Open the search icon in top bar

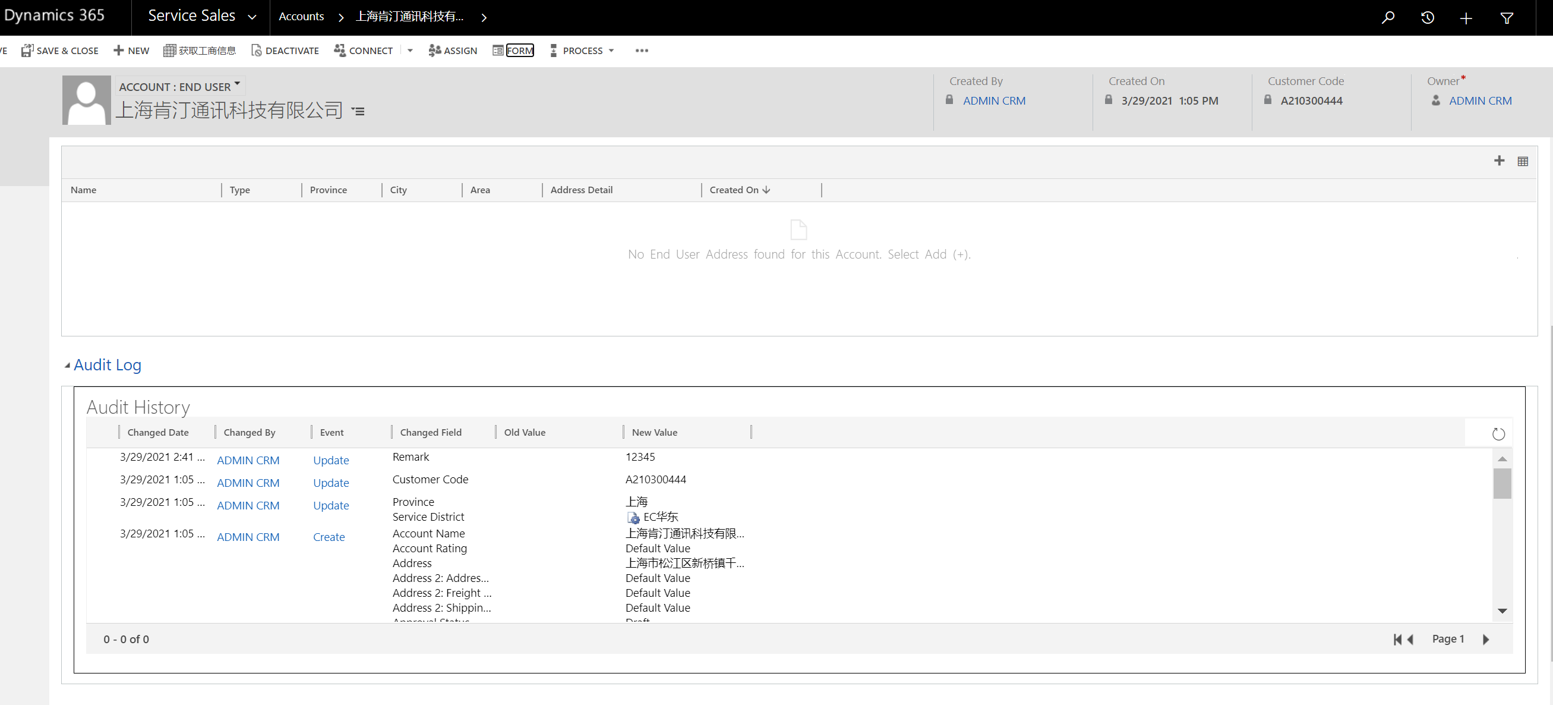[1388, 17]
